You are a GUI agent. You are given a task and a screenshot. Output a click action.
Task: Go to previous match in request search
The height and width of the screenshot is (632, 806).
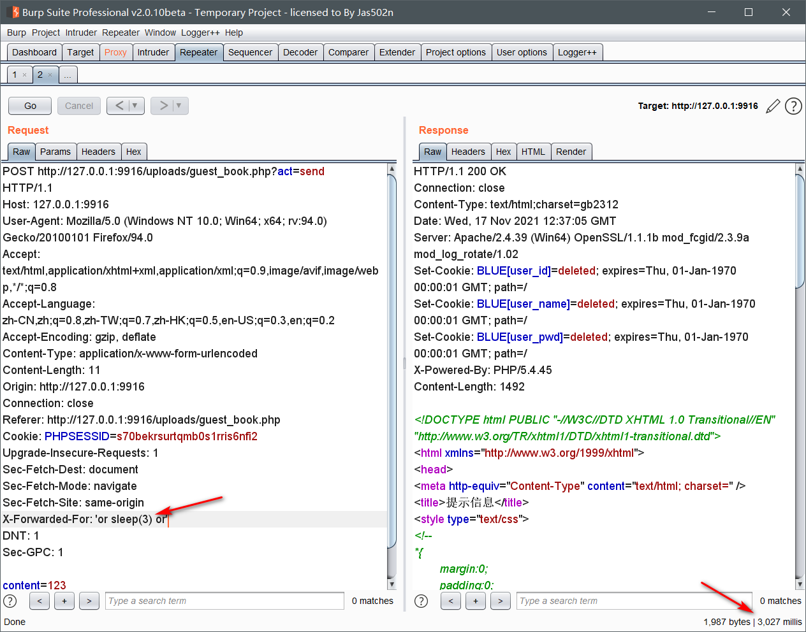click(x=40, y=601)
